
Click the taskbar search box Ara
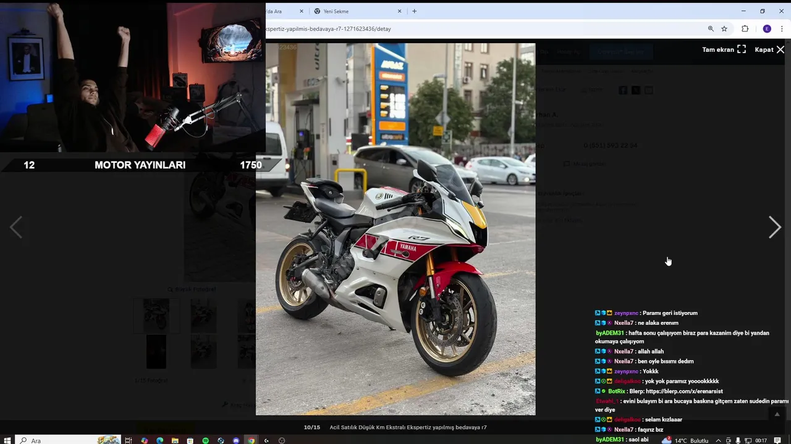(x=68, y=440)
